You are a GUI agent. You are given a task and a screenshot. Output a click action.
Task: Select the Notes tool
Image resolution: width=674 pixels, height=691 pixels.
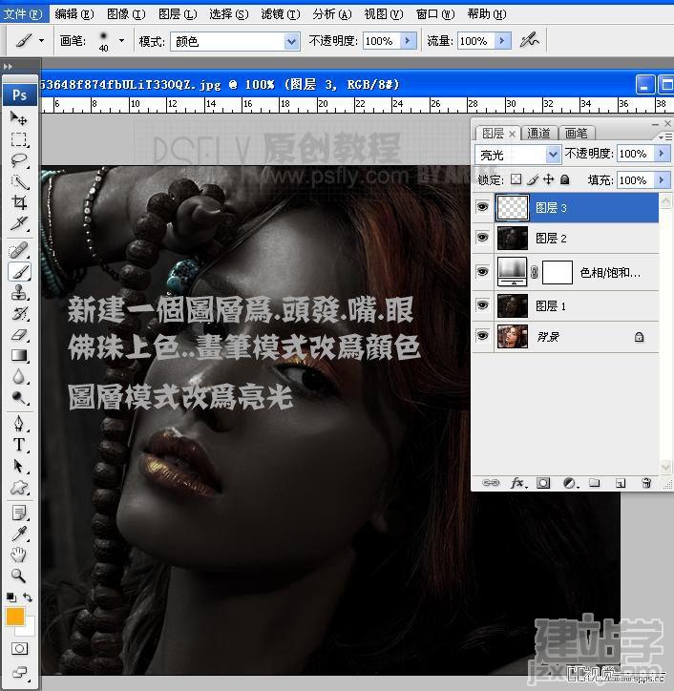click(x=18, y=513)
